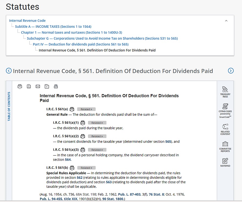Open the Notepad tool

tap(225, 162)
